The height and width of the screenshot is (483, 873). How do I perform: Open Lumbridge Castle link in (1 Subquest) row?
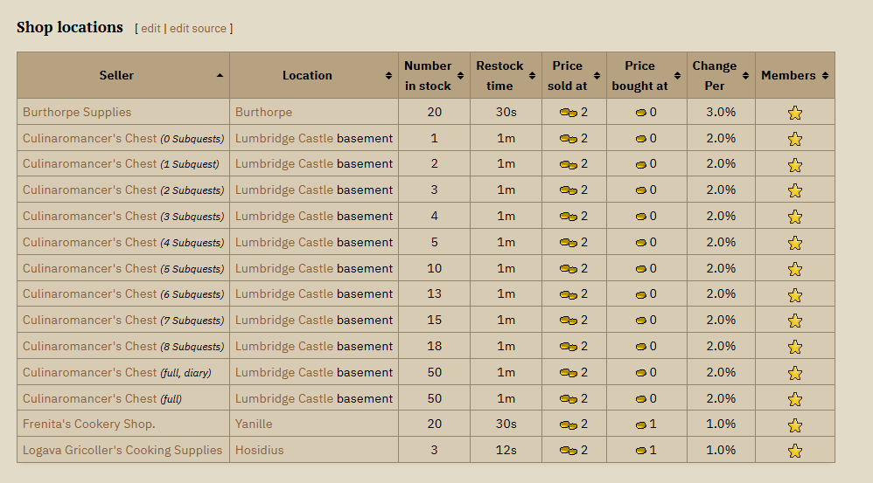284,164
